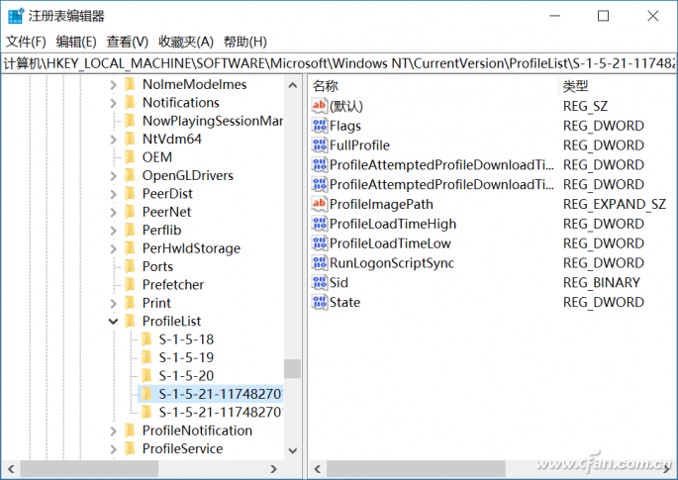Viewport: 678px width, 480px height.
Task: Open the 编辑(E) menu
Action: 76,42
